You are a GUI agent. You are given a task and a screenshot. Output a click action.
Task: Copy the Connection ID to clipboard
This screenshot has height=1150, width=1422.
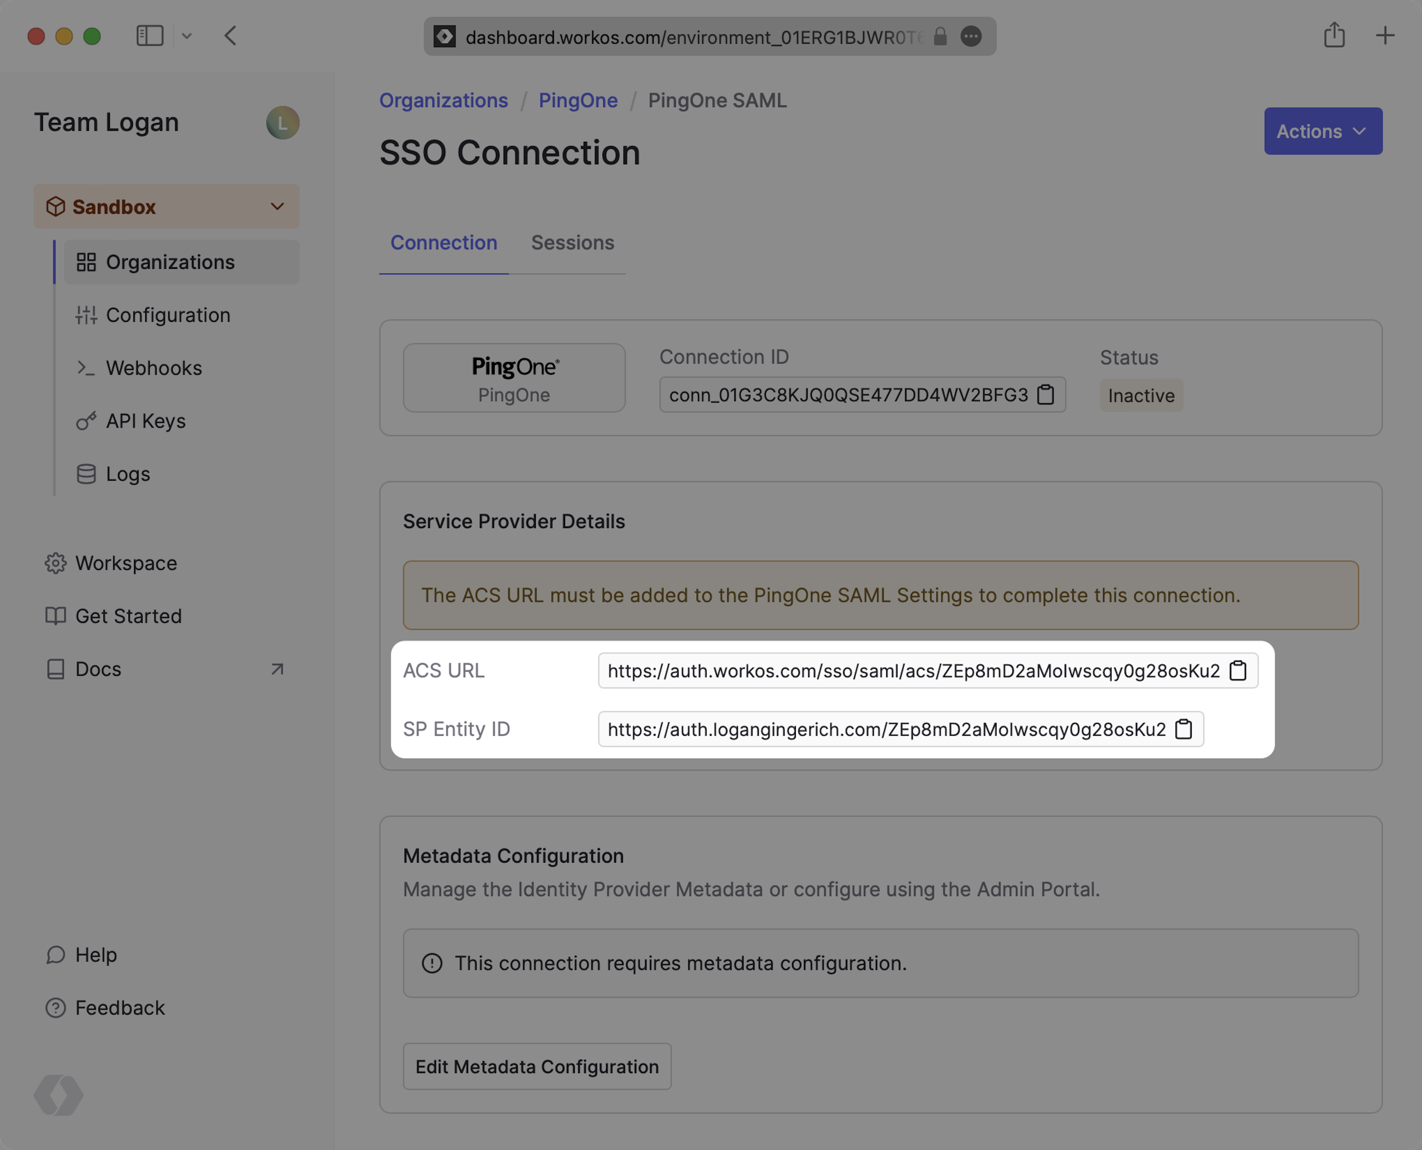coord(1046,395)
